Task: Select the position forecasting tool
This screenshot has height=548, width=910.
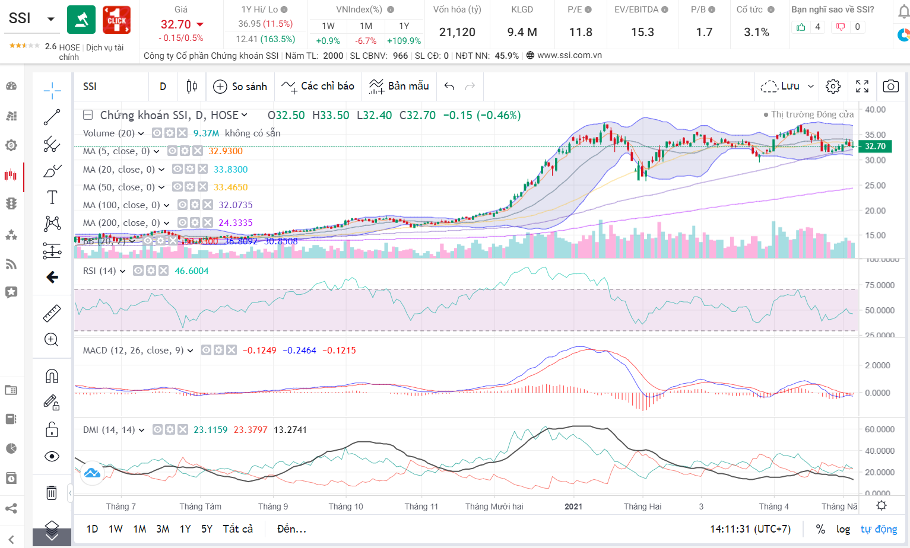Action: (x=52, y=251)
